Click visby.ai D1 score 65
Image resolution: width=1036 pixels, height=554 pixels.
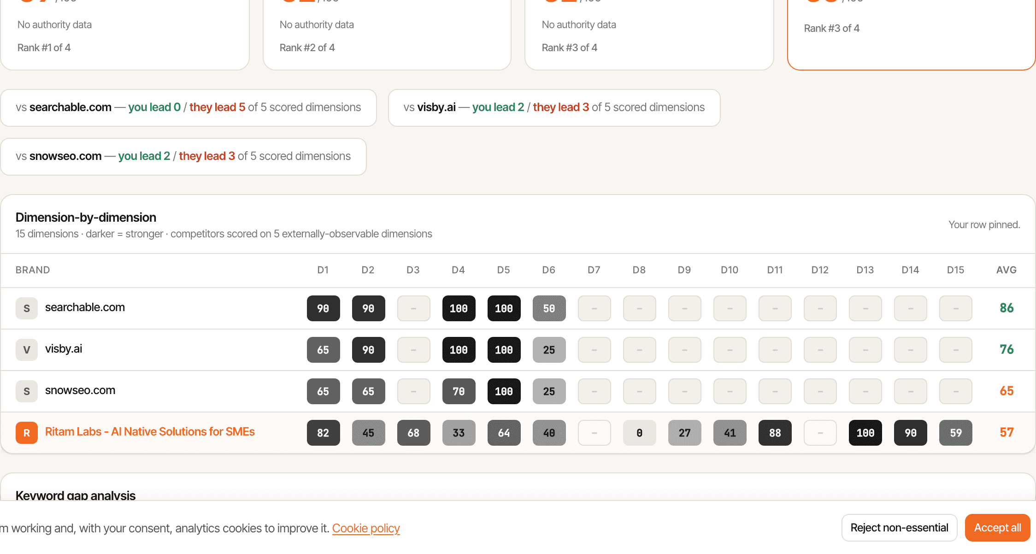[324, 350]
